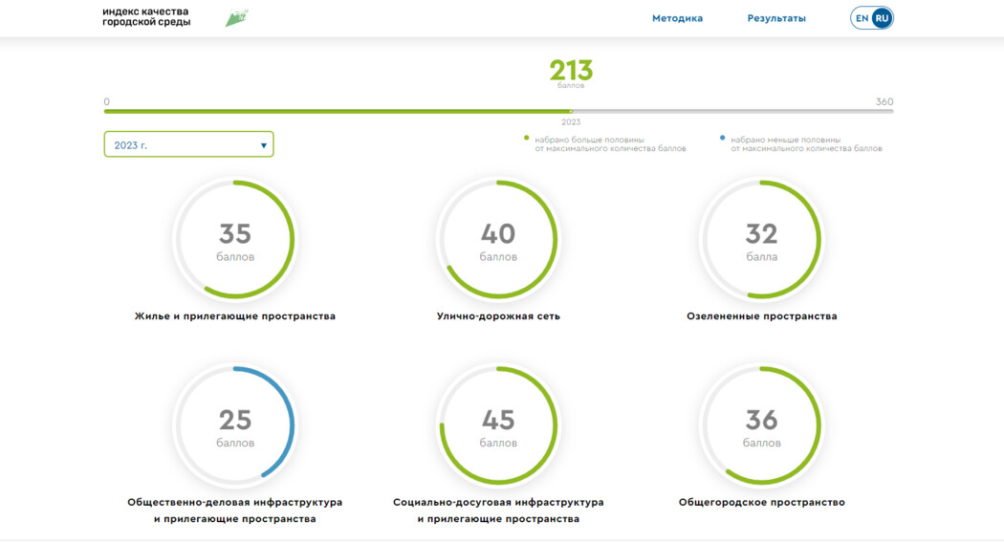Screen dimensions: 1004x543
Task: Open the Результаты page
Action: [x=776, y=18]
